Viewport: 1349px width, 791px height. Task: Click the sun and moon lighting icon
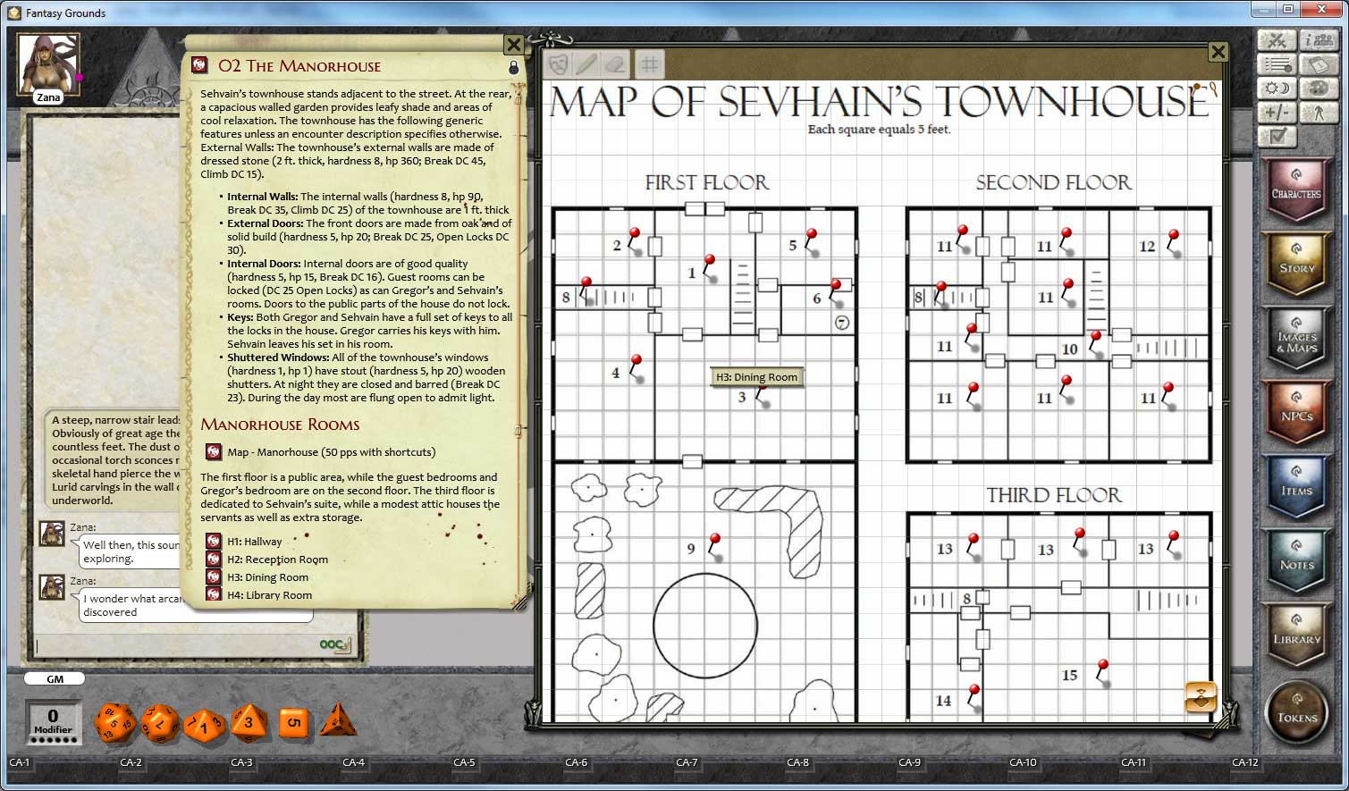(1277, 88)
